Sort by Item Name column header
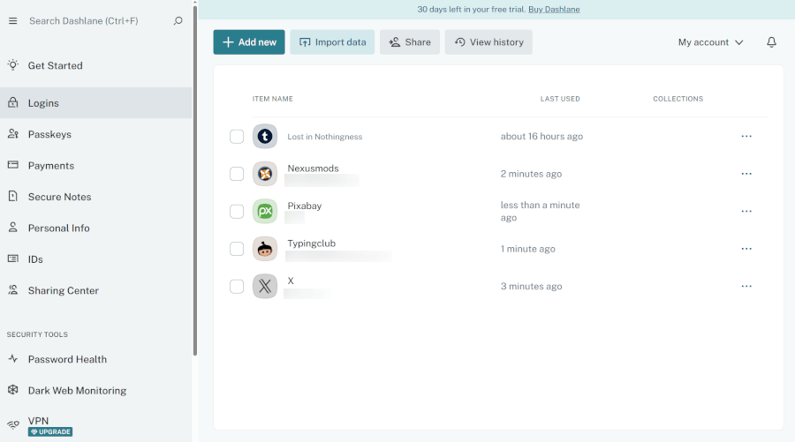 273,99
